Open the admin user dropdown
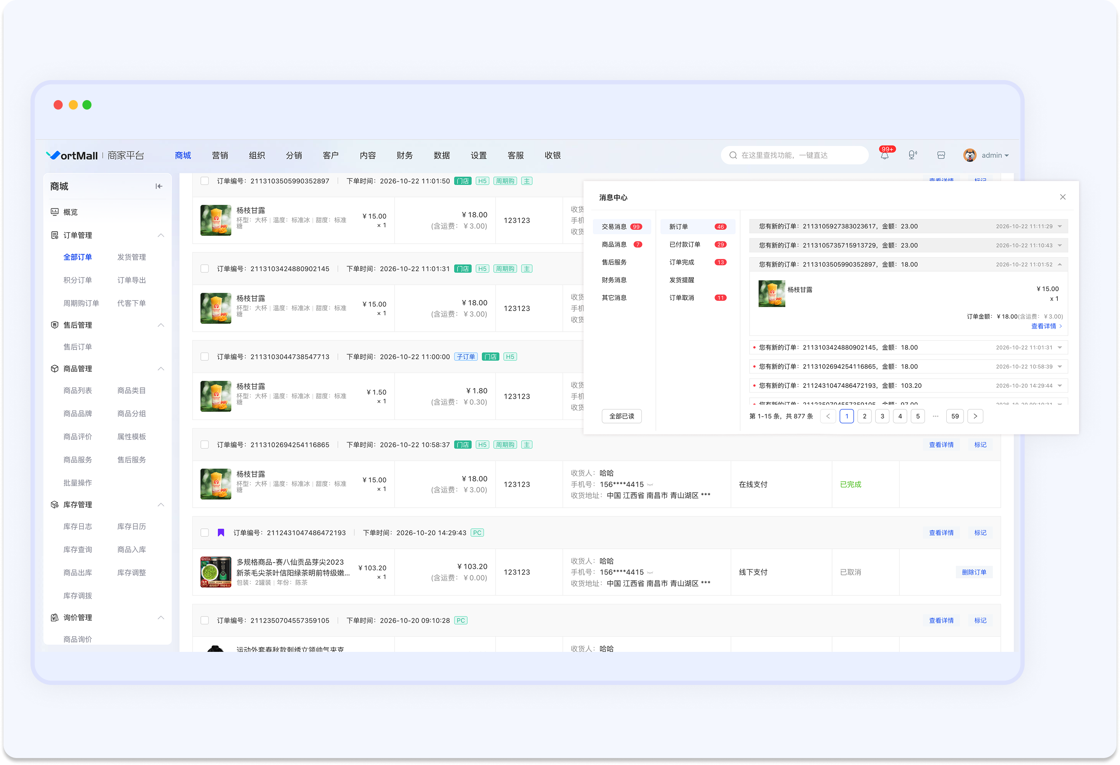The height and width of the screenshot is (765, 1120). click(986, 155)
